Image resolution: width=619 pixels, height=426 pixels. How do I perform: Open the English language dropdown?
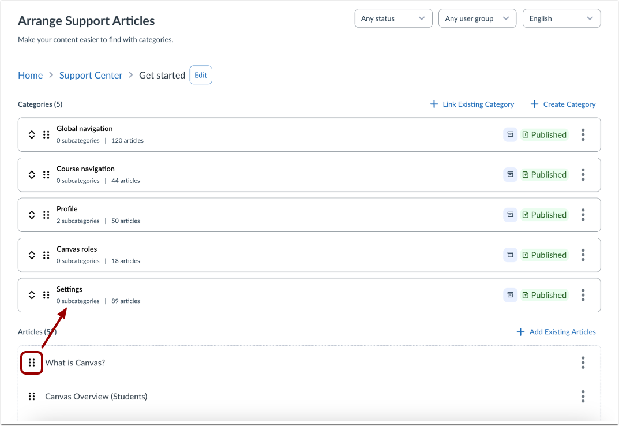click(x=561, y=18)
